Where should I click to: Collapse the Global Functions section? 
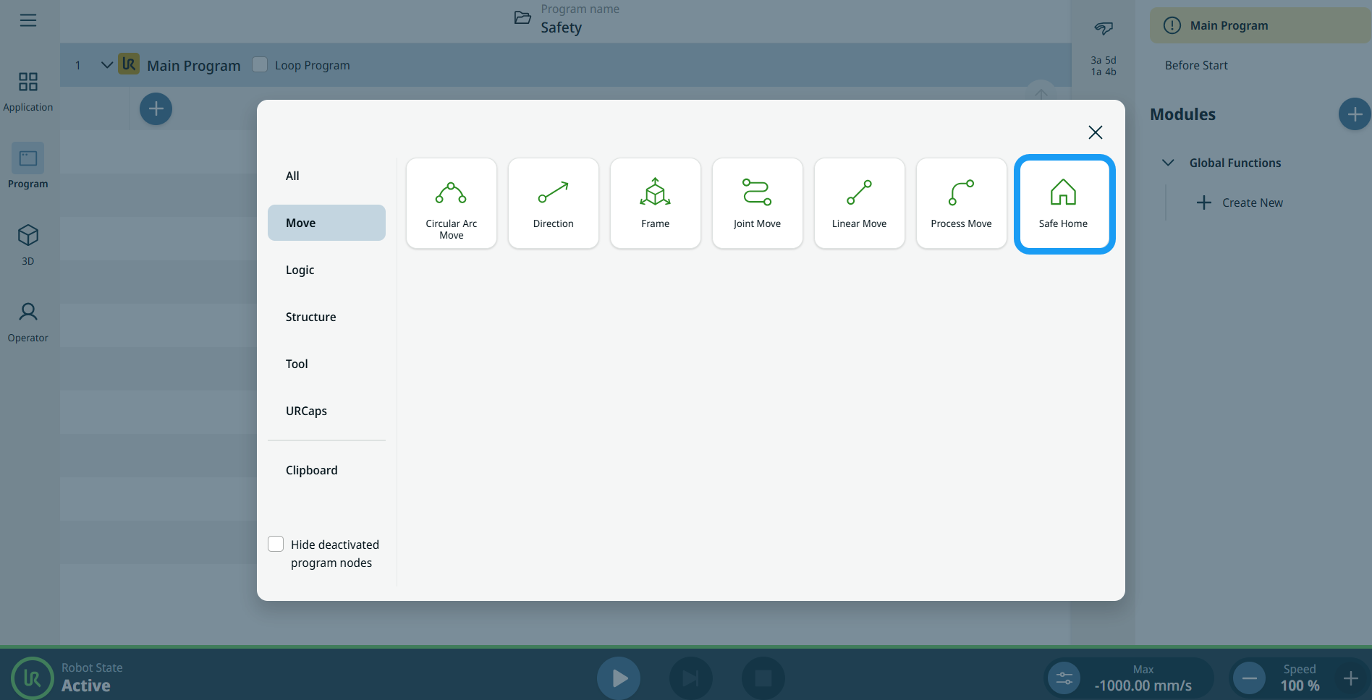click(x=1167, y=163)
